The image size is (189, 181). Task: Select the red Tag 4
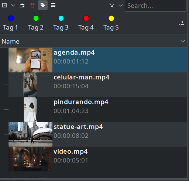(86, 23)
